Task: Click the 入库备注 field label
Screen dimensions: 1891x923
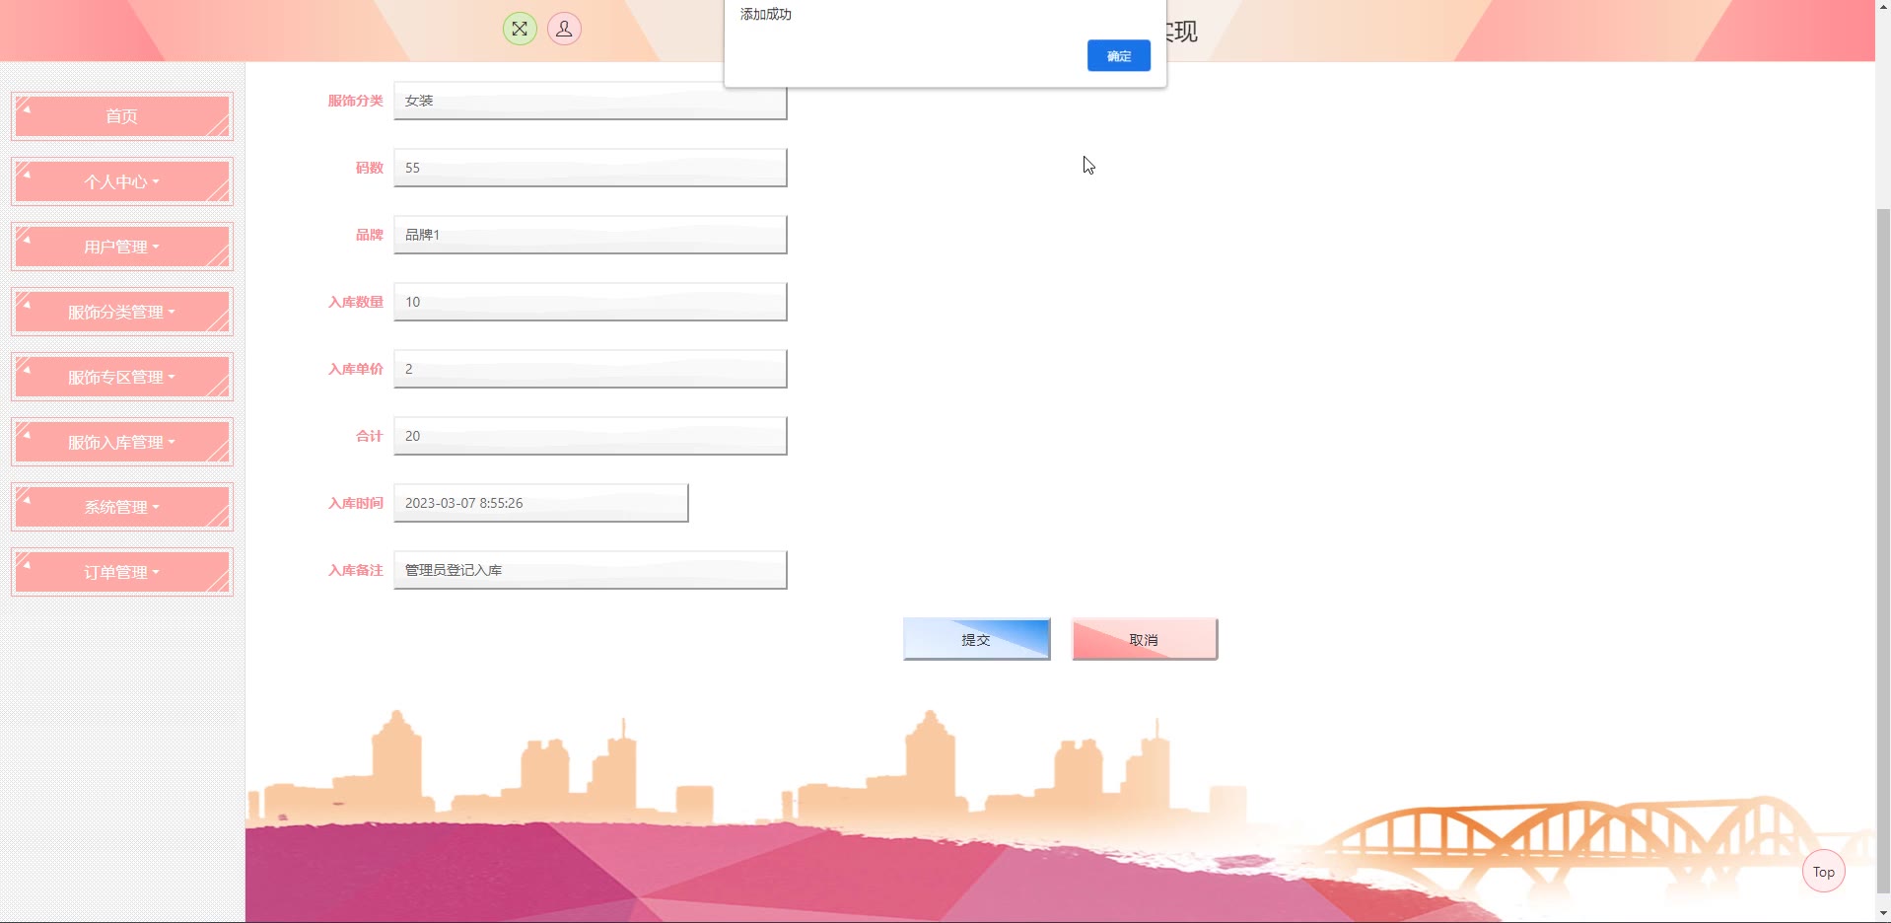Action: (355, 570)
